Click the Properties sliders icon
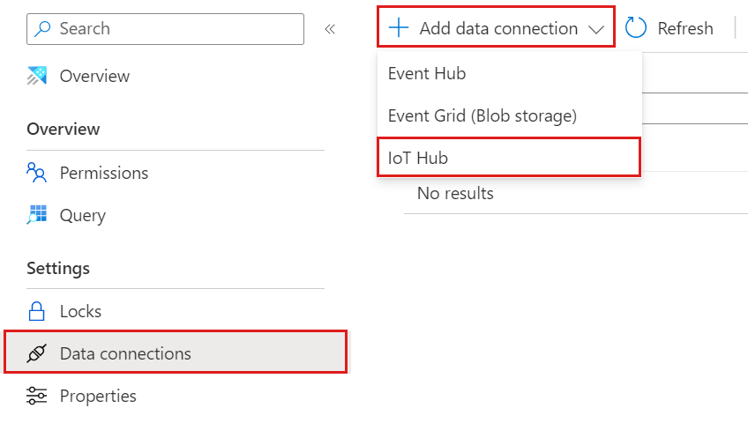 click(36, 396)
